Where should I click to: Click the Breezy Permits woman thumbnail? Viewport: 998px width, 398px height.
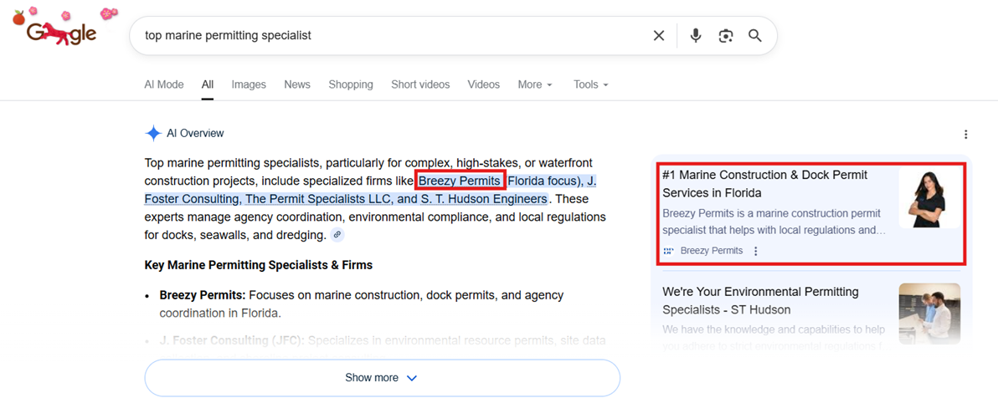click(930, 197)
